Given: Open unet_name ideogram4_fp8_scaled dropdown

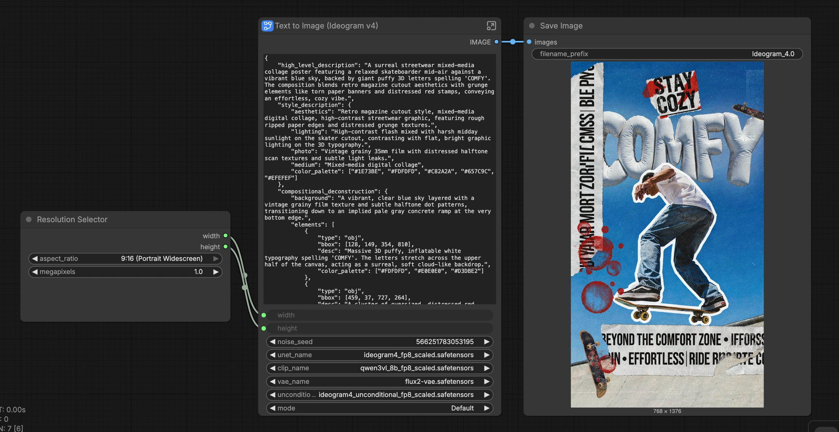Looking at the screenshot, I should point(380,355).
